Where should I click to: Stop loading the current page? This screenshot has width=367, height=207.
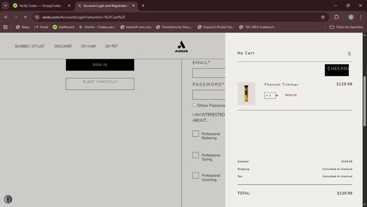tap(25, 17)
